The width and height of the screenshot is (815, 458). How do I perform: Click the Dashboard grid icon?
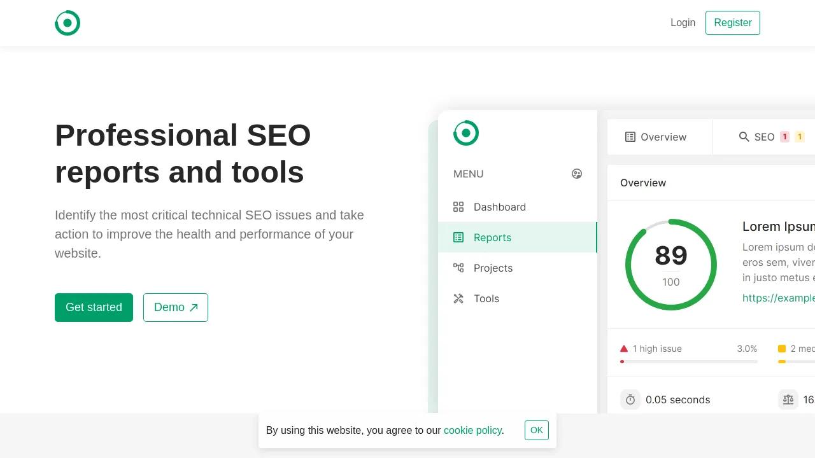click(x=458, y=207)
